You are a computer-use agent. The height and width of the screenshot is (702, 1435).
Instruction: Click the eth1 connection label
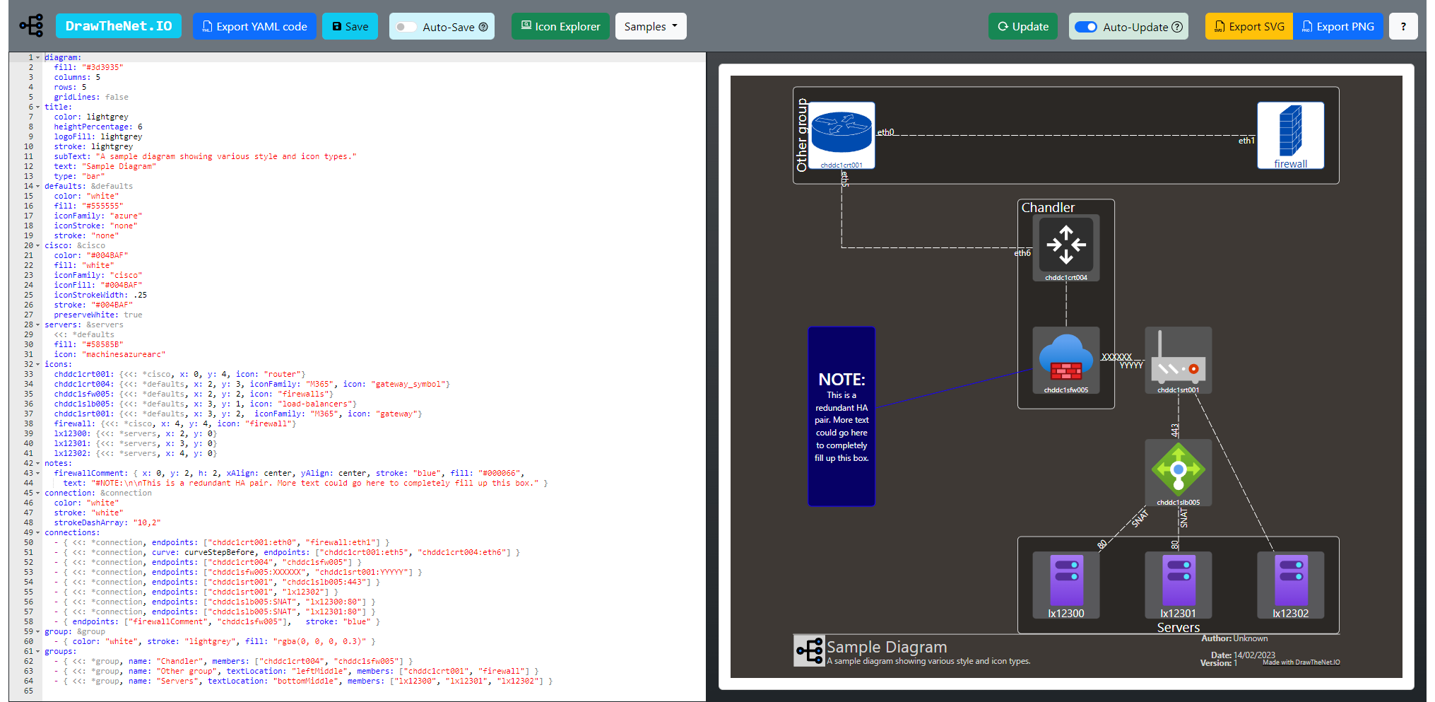tap(1246, 141)
